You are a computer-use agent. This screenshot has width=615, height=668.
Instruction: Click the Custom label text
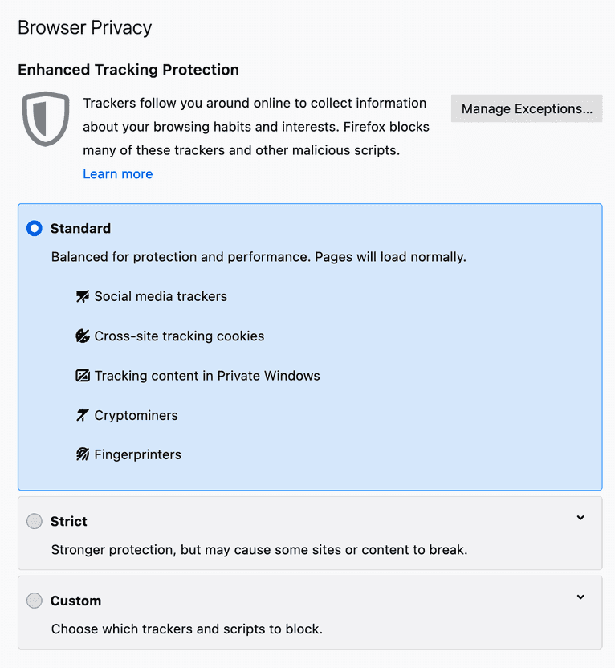coord(75,601)
